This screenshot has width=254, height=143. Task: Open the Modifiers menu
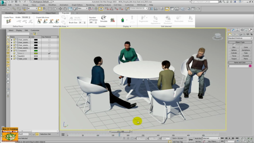(x=52, y=5)
